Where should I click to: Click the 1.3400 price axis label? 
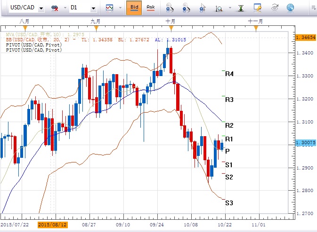(305, 53)
